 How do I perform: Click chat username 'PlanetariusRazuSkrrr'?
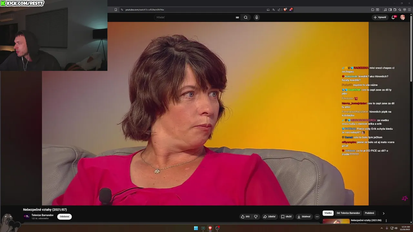355,112
